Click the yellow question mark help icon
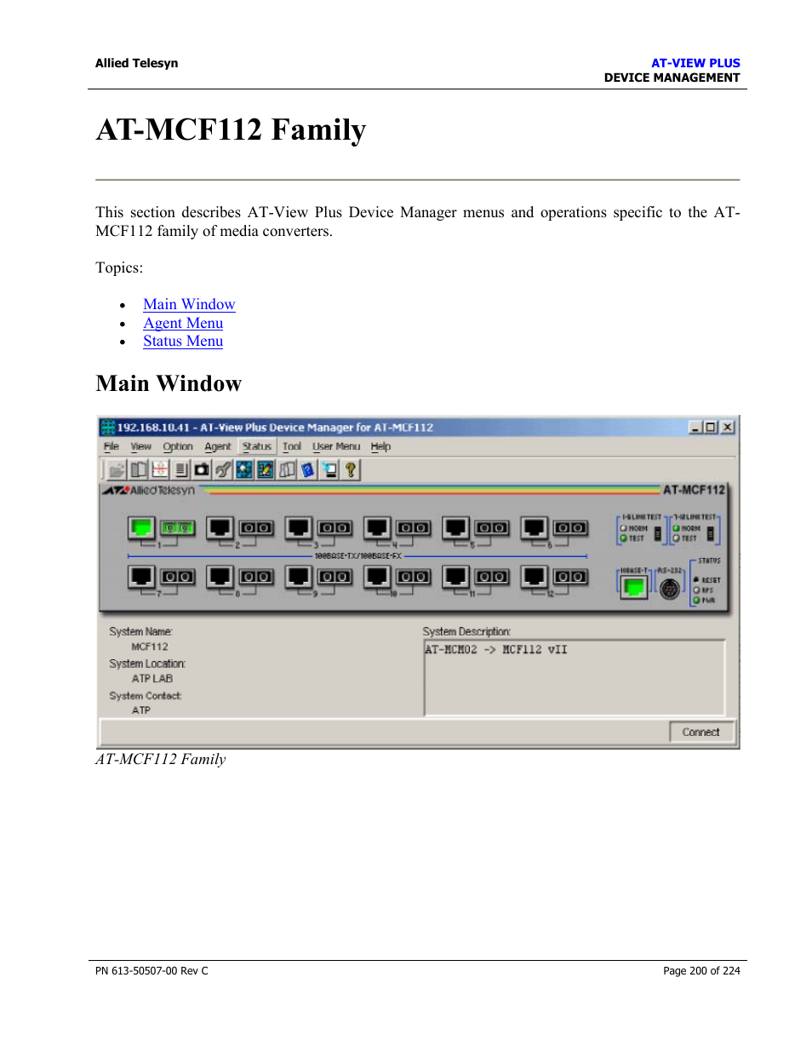The width and height of the screenshot is (812, 1052). point(351,469)
